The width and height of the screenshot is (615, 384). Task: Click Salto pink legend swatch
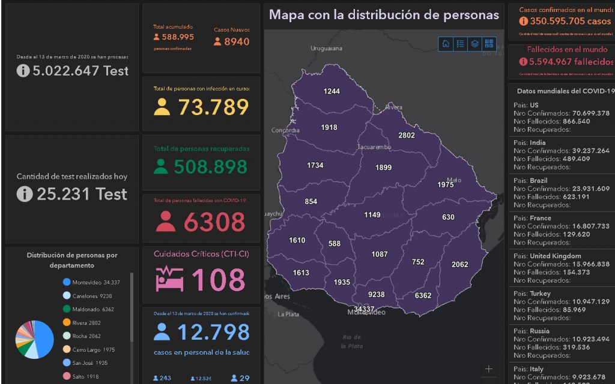click(x=67, y=376)
